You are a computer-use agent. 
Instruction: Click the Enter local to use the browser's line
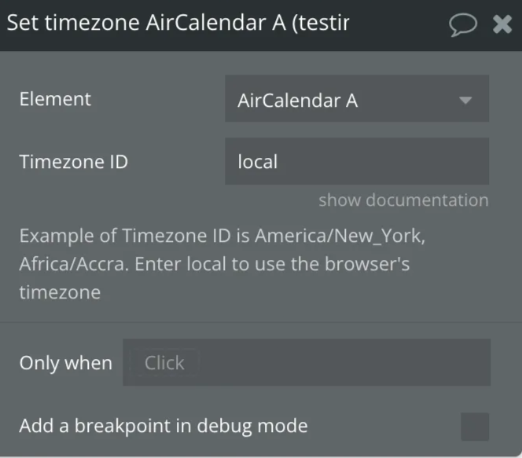pos(272,264)
